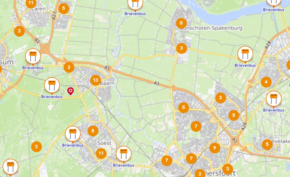
Task: Select the Brievenbus marker near the A1 junction
Action: point(33,56)
